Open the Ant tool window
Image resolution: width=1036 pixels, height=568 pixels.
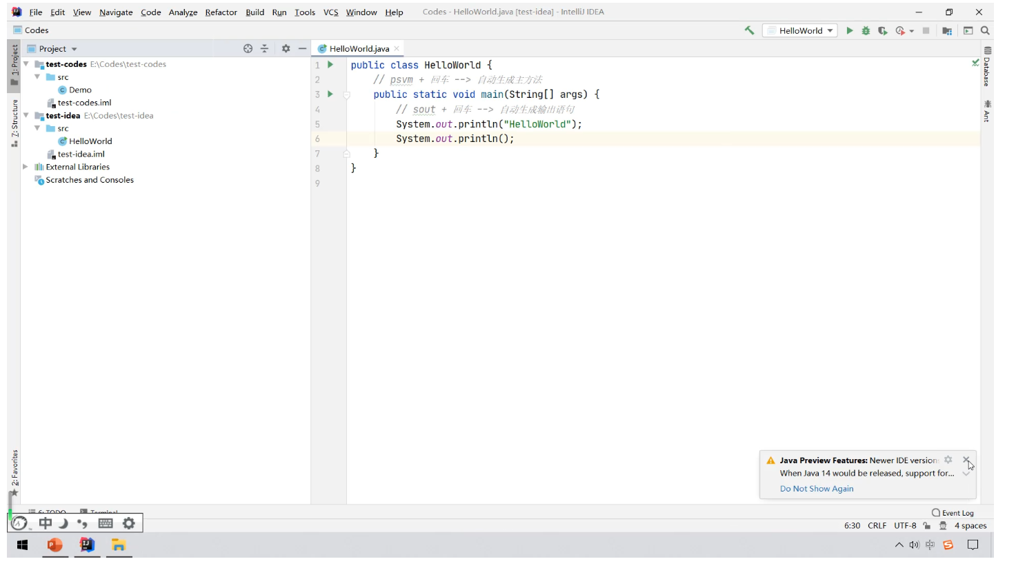987,111
